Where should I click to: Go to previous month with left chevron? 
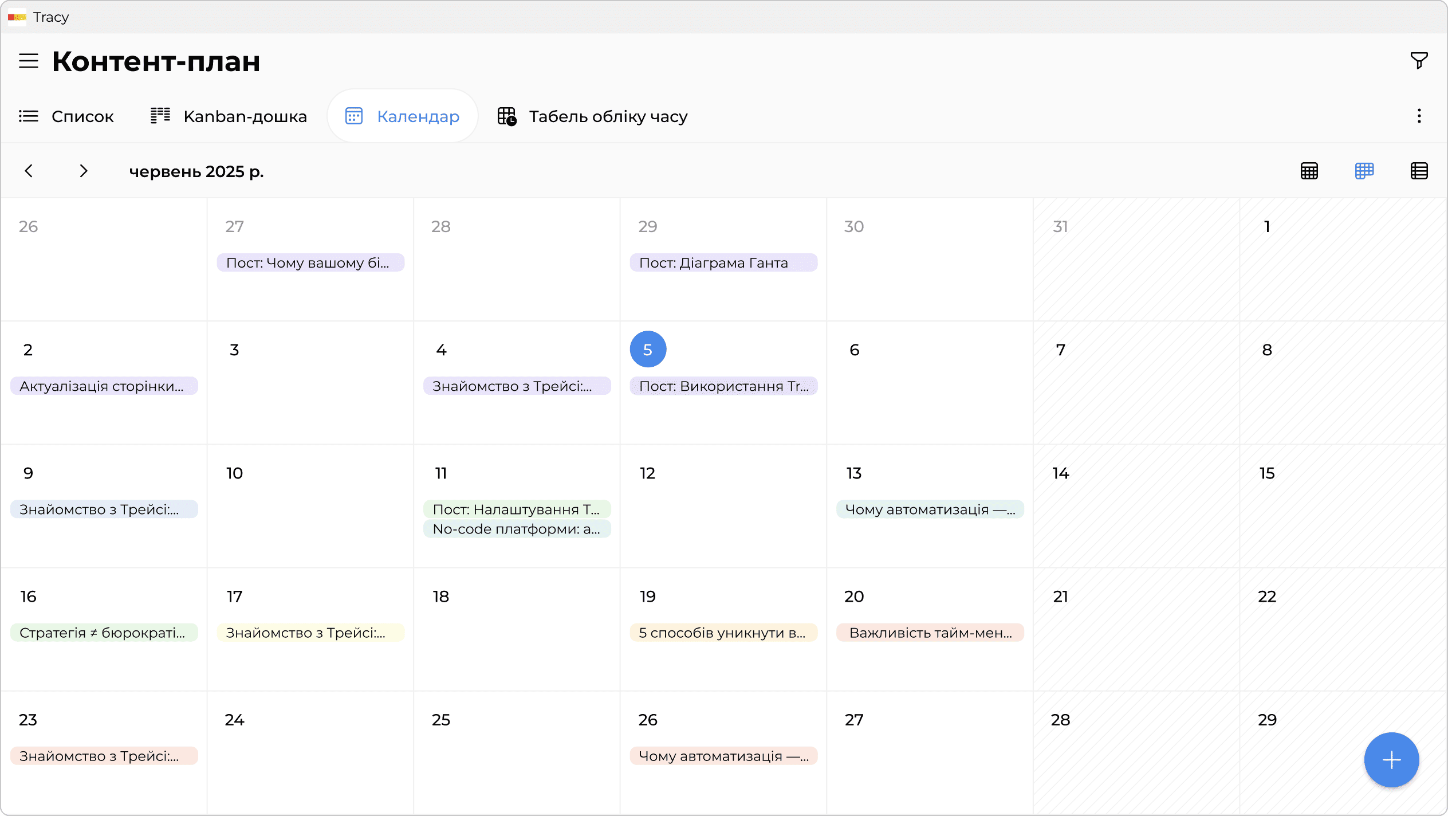pos(29,171)
